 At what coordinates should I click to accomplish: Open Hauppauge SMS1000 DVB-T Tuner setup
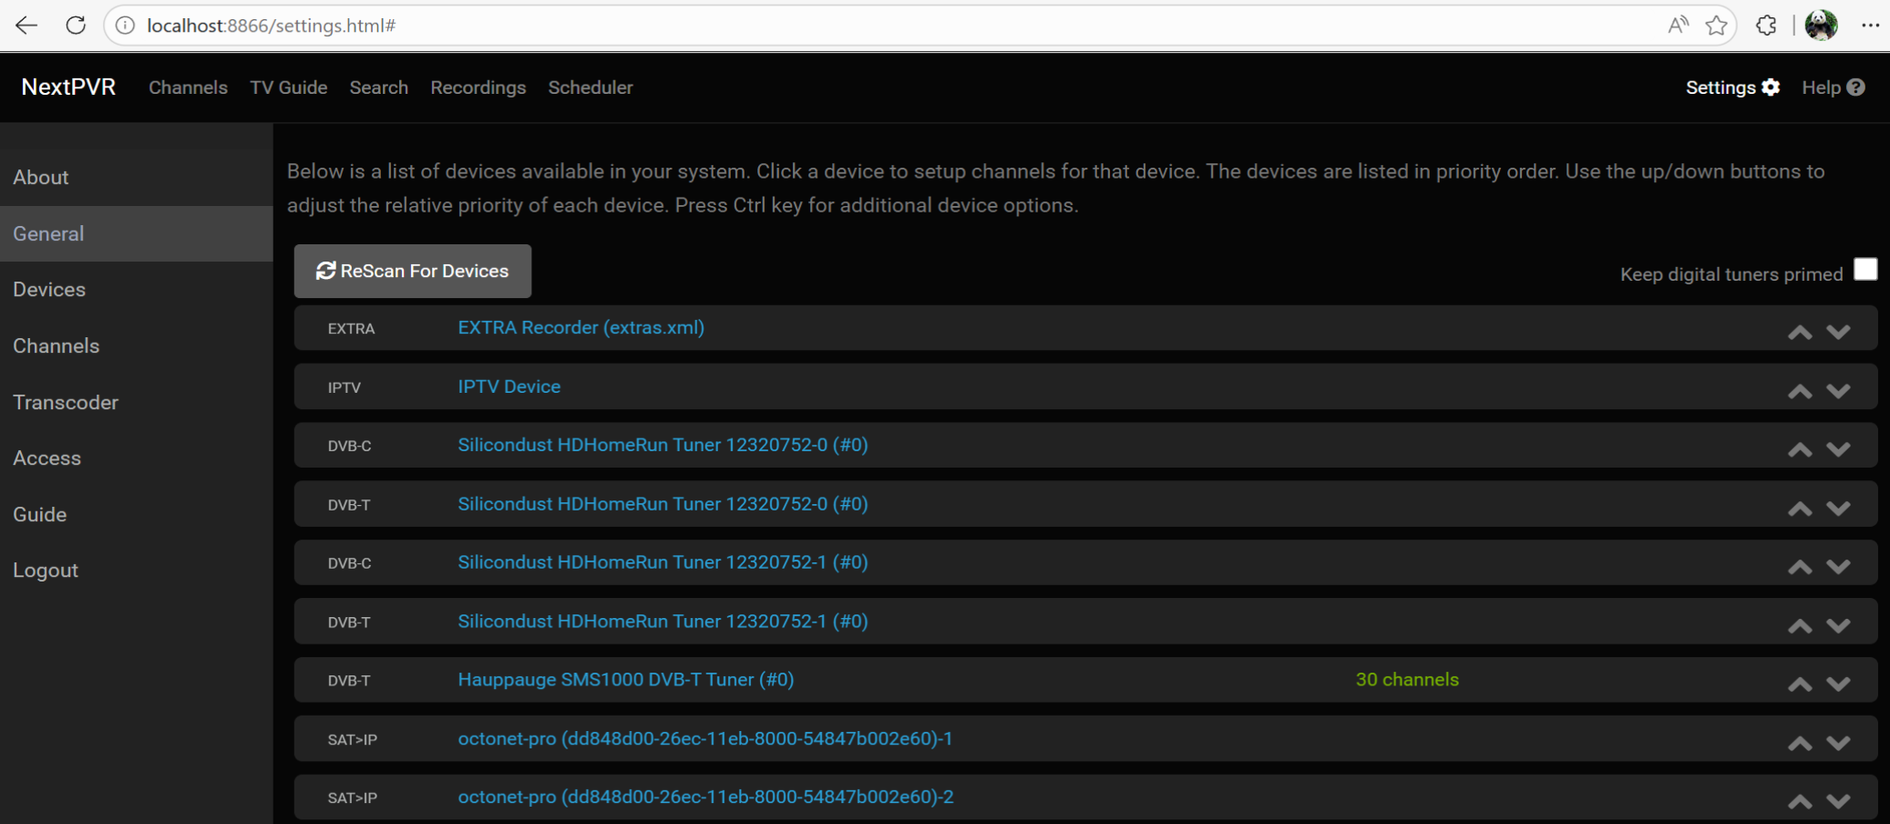[x=625, y=680]
